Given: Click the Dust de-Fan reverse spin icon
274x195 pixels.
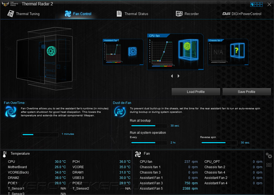Looking at the screenshot, I should pos(120,111).
